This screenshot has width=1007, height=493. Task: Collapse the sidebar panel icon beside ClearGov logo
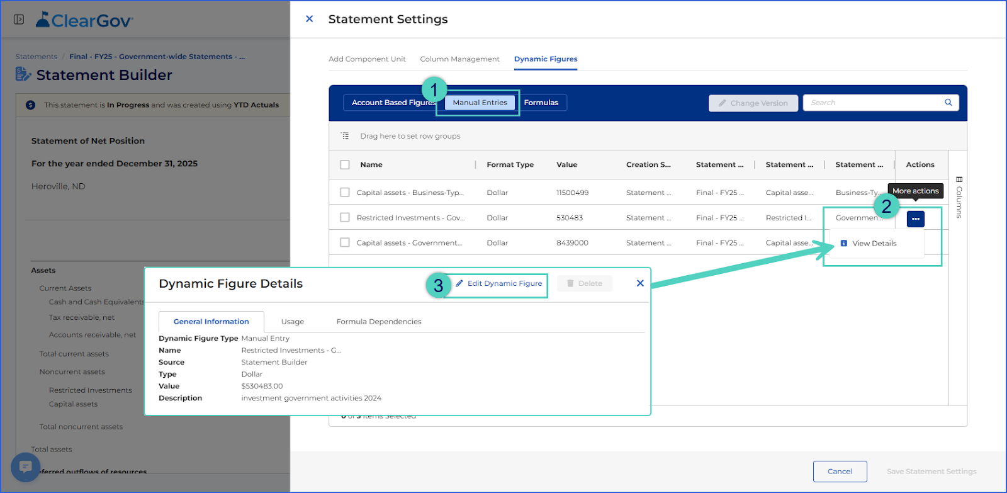19,20
